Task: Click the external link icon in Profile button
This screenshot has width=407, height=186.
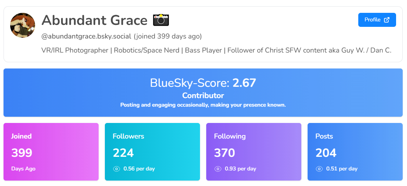Action: (387, 20)
